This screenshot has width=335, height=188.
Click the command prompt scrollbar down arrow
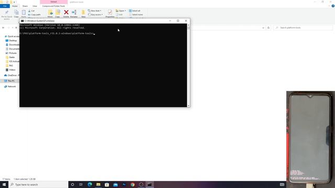(188, 105)
